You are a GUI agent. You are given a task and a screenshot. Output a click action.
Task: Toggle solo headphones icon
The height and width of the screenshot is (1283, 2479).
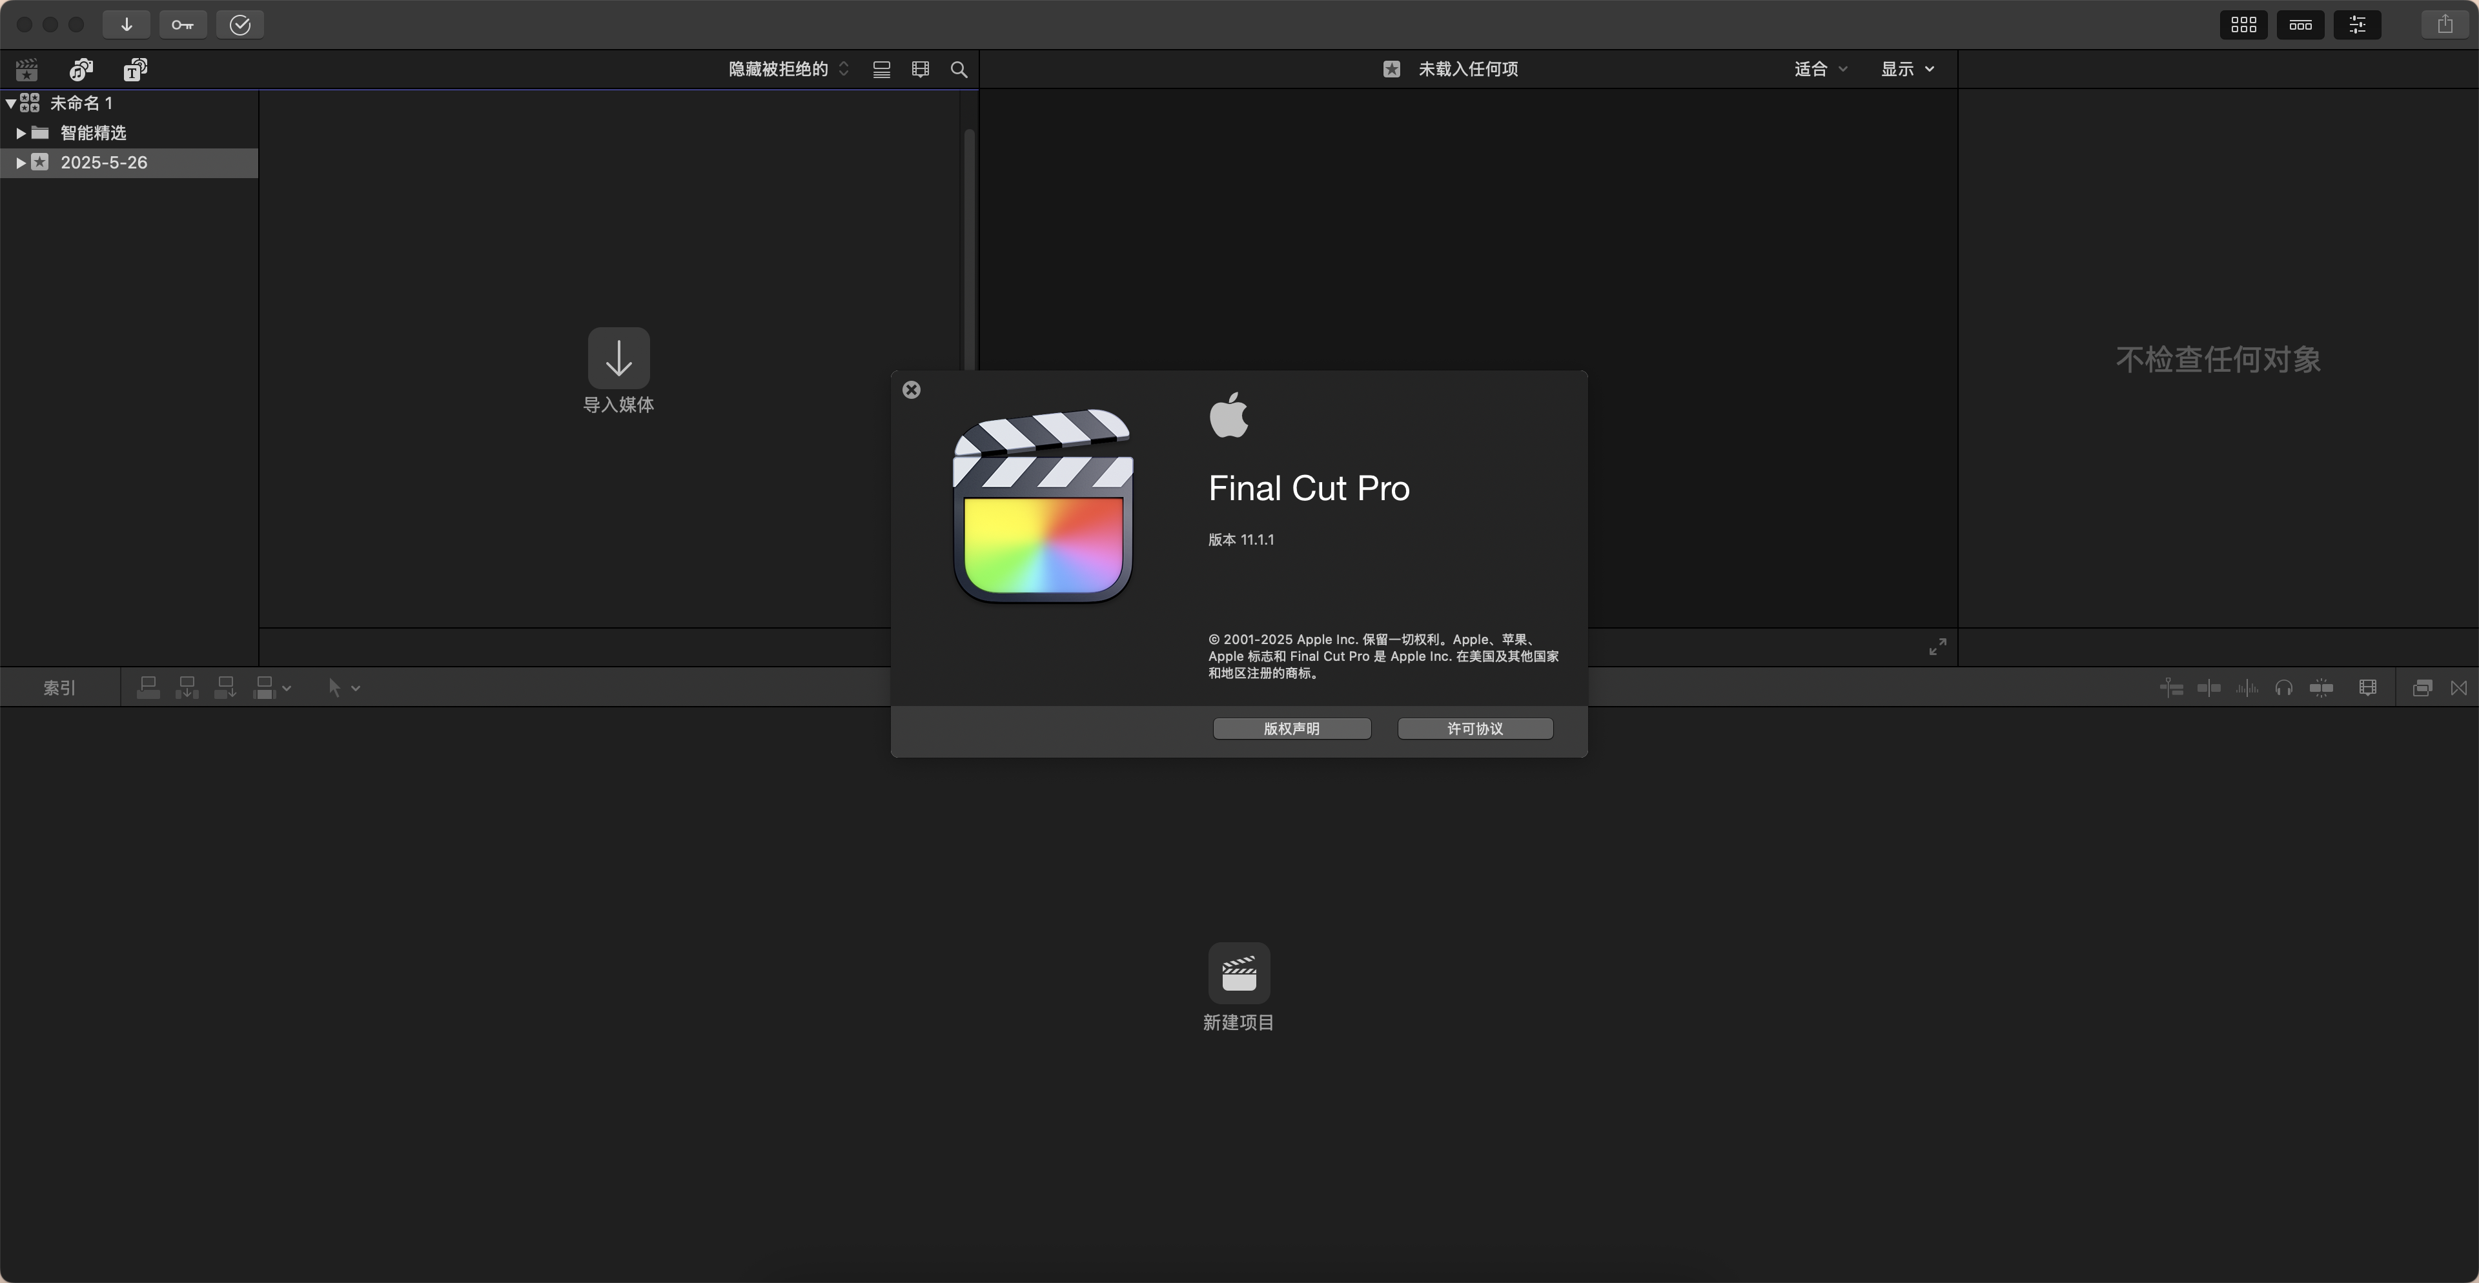click(x=2283, y=688)
